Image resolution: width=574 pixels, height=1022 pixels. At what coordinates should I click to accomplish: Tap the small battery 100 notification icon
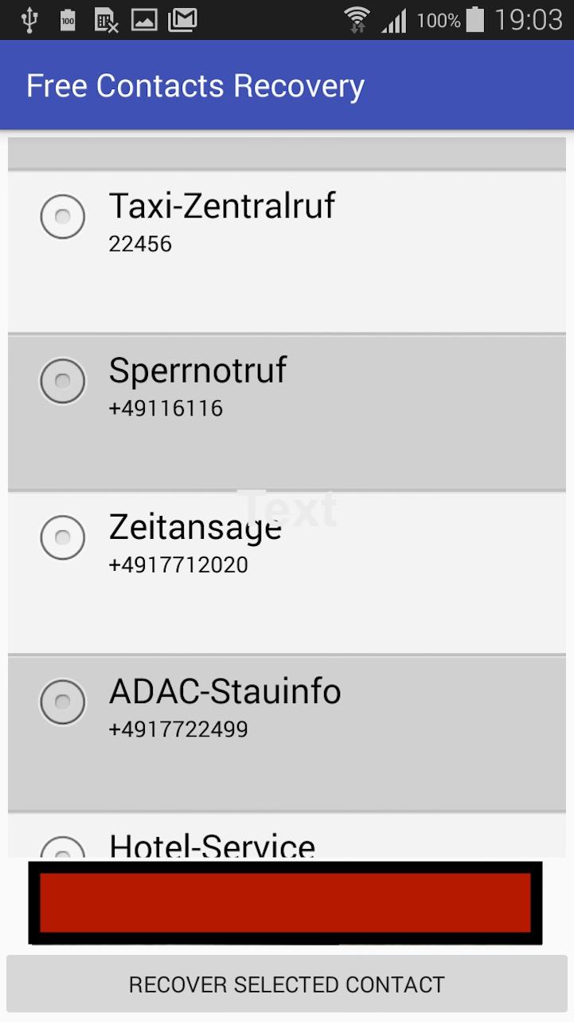[68, 20]
